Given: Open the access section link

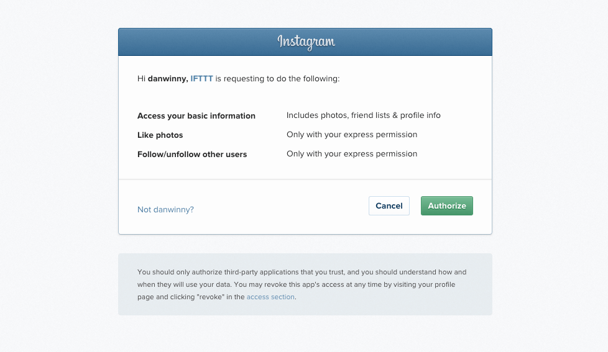Looking at the screenshot, I should coord(270,297).
